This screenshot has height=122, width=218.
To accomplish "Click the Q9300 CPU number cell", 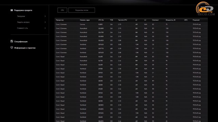I will 100,68.
